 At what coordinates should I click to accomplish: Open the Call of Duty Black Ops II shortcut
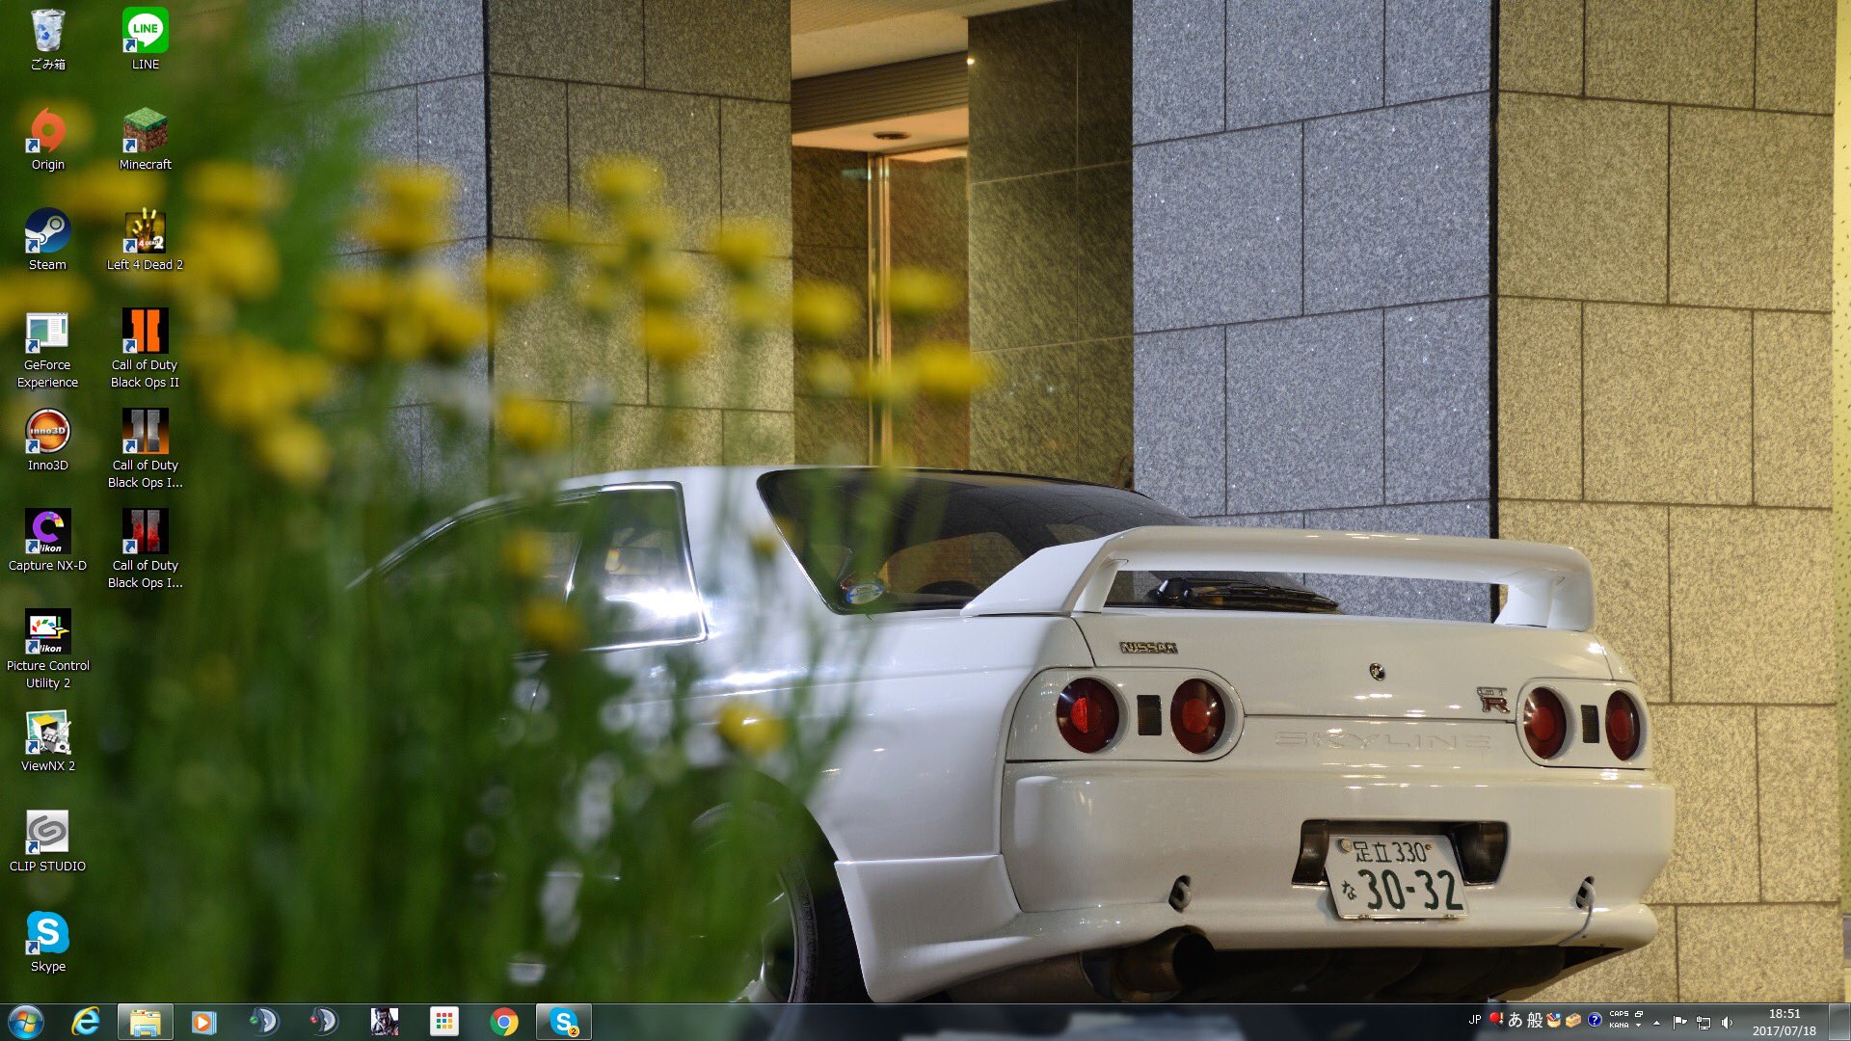tap(145, 334)
